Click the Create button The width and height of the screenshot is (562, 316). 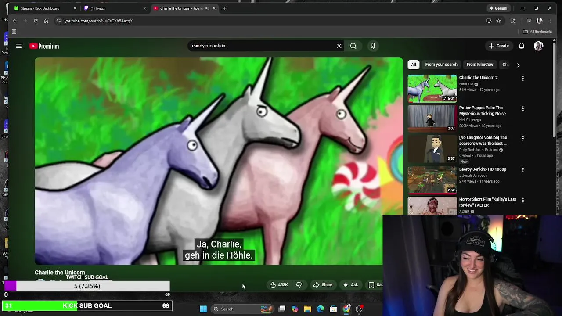point(499,46)
